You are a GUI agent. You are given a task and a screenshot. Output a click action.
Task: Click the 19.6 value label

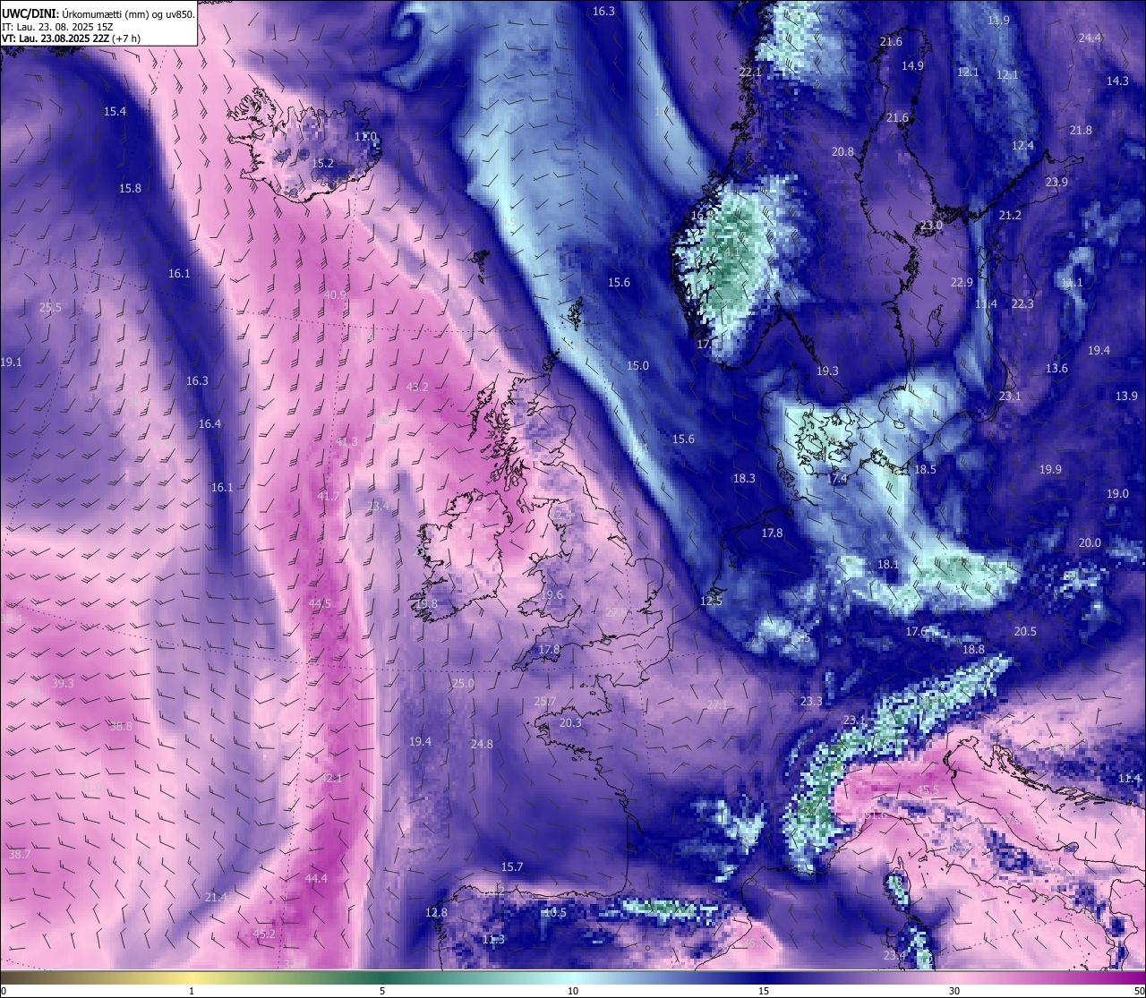click(552, 595)
